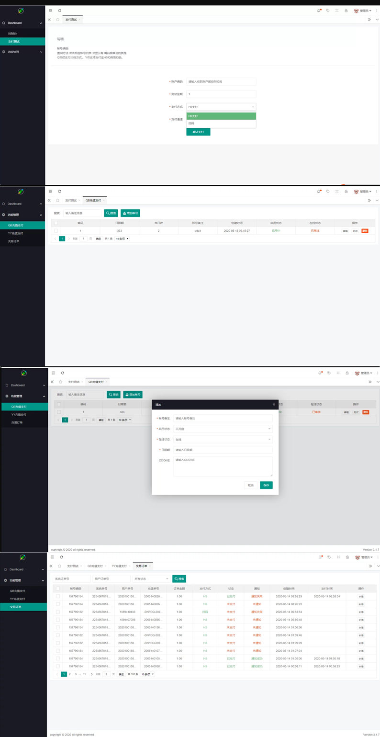Click the home icon left of the 交易订单 tabs
Viewport: 380px width, 737px height.
(59, 566)
